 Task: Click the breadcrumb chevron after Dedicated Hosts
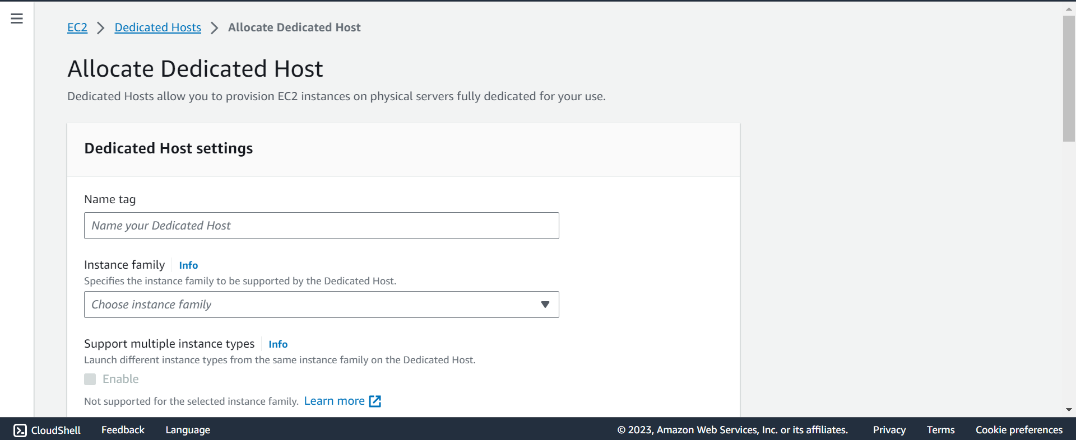click(215, 28)
